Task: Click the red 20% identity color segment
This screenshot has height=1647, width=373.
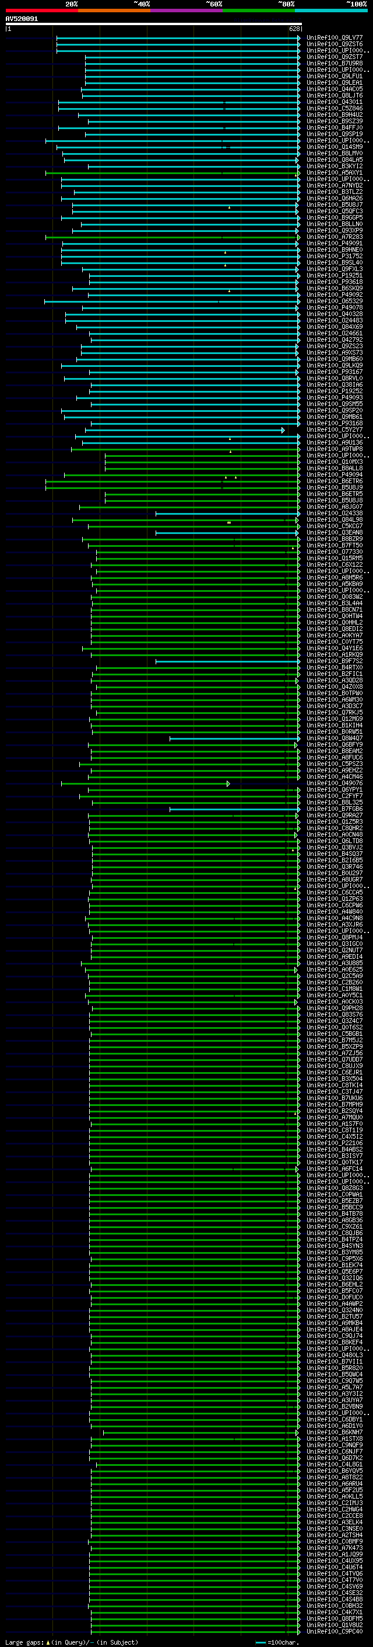Action: point(41,11)
